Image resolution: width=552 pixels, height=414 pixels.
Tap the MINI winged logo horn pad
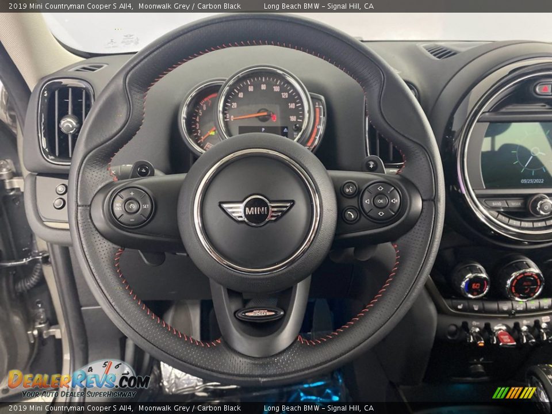(x=256, y=210)
